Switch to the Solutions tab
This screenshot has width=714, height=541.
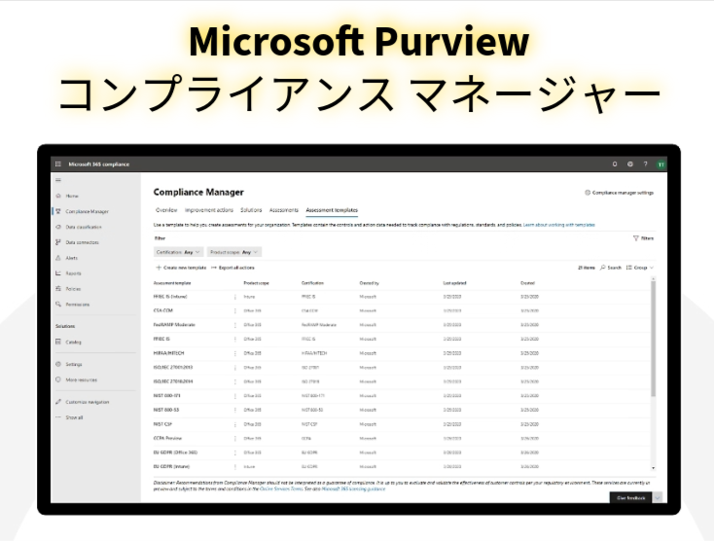click(x=251, y=210)
